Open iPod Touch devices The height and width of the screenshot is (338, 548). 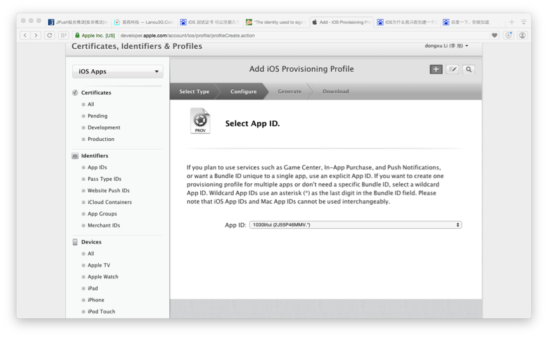101,311
